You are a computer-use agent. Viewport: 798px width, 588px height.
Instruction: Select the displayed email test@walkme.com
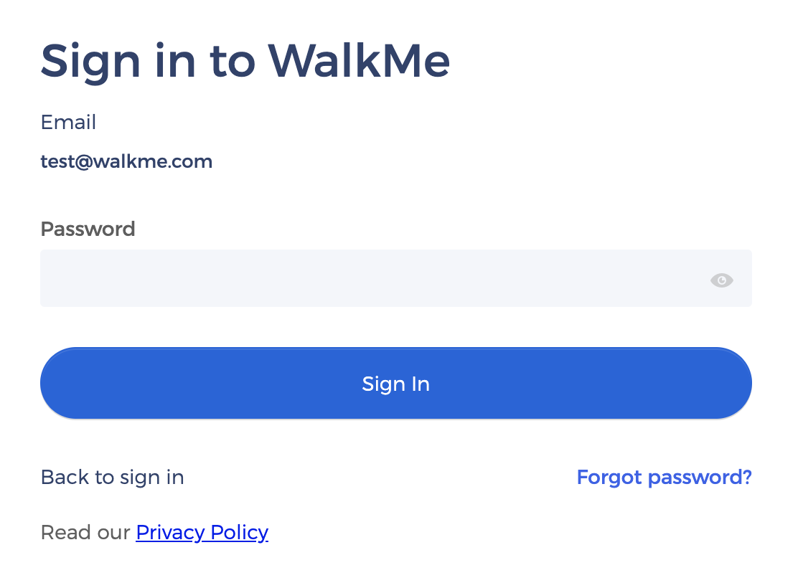[x=126, y=161]
